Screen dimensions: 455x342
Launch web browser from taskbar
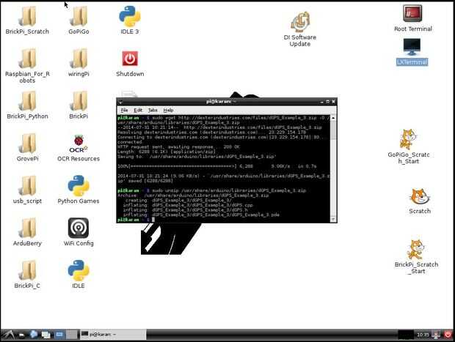point(33,335)
